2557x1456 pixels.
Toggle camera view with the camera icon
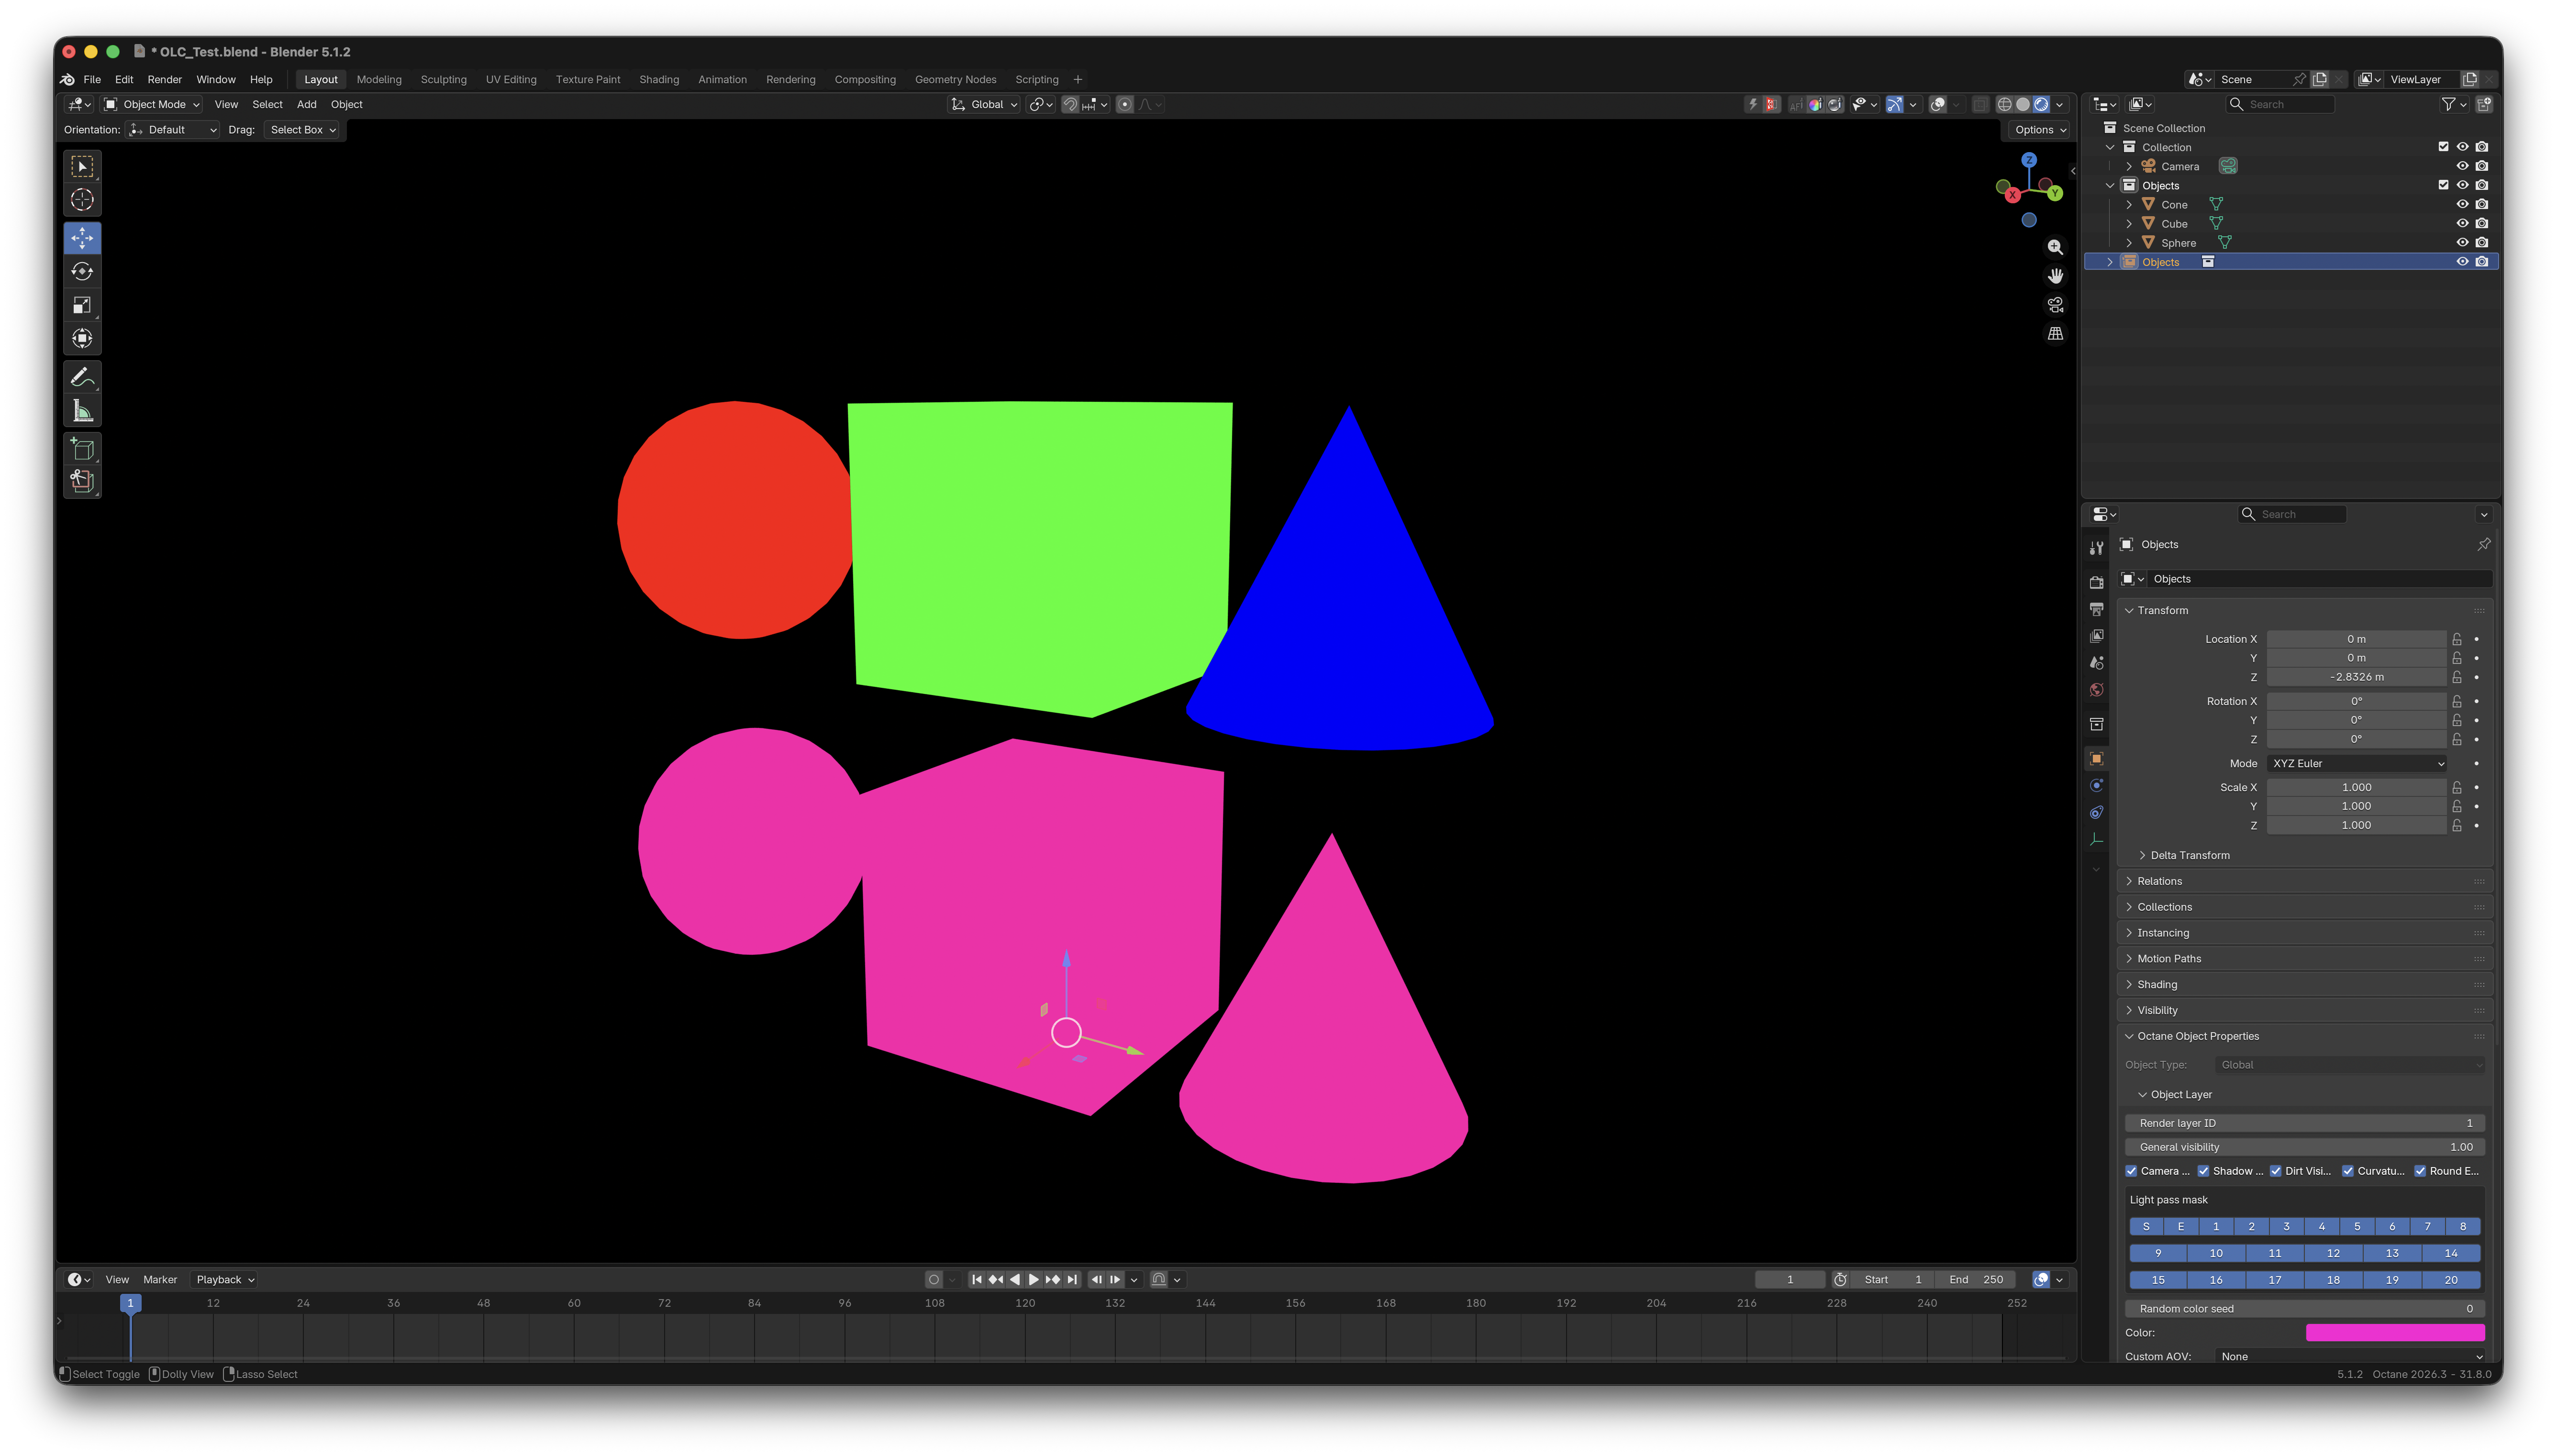click(2054, 305)
